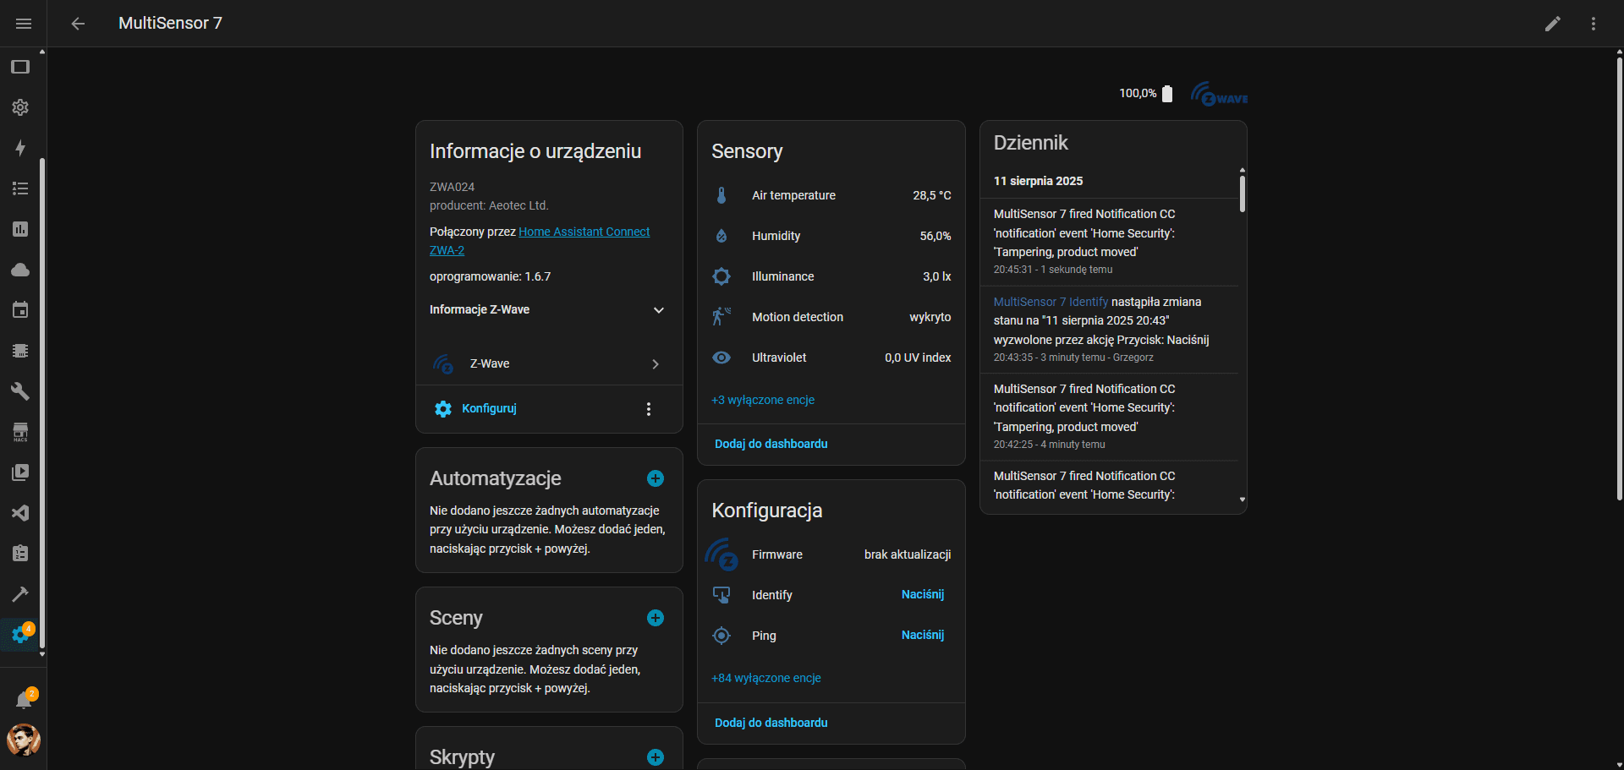Add a new automation with plus icon

pos(655,478)
